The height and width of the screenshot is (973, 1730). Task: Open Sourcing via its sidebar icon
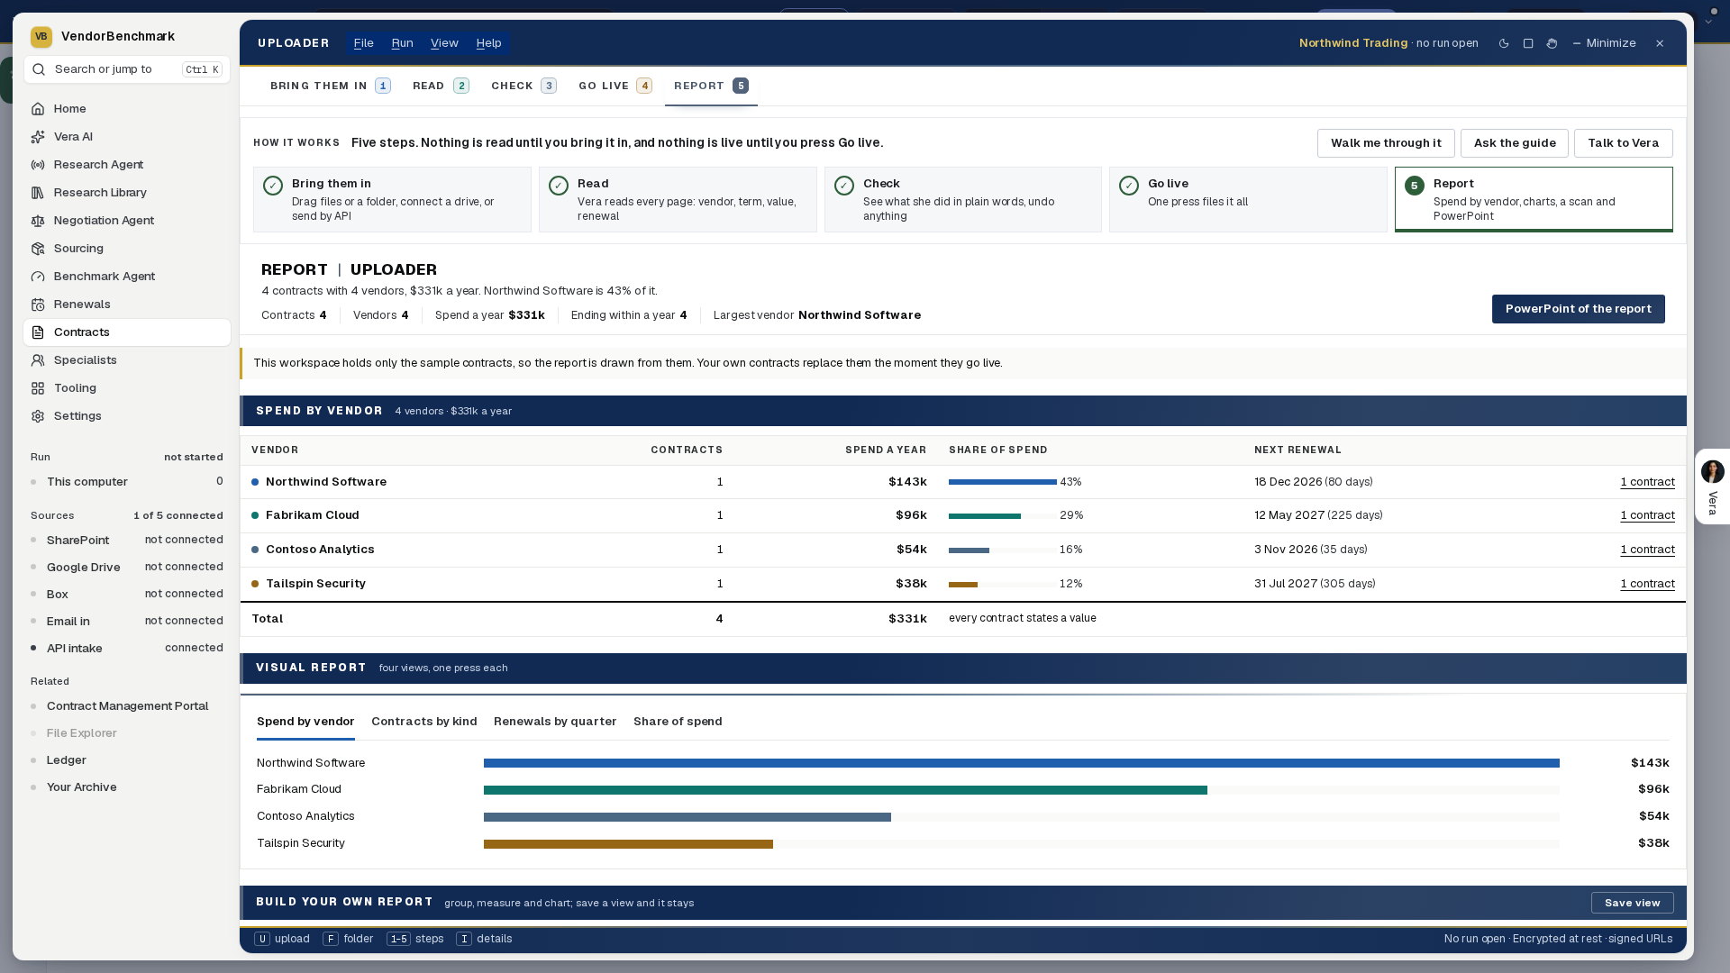pos(38,249)
